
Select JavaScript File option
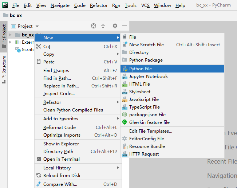[144, 99]
